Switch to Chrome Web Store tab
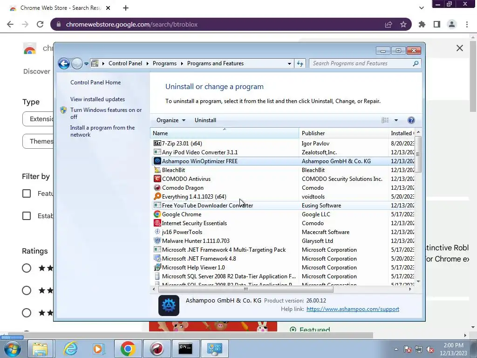 coord(60,8)
